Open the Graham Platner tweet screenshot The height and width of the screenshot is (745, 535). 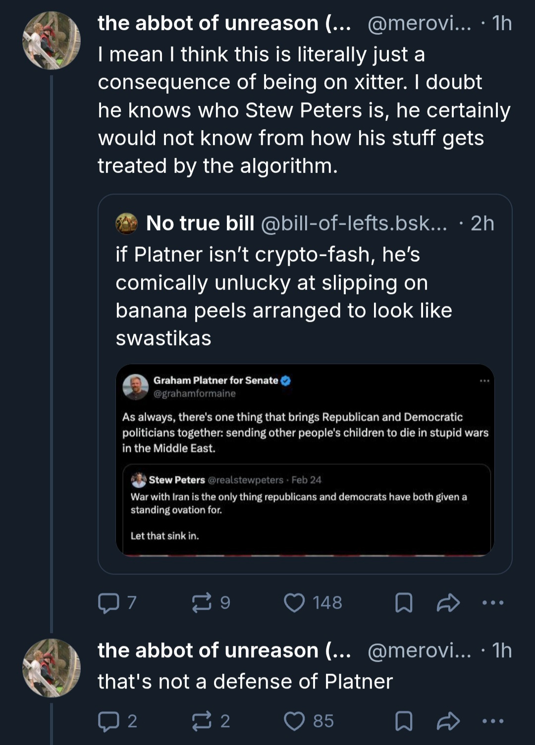pyautogui.click(x=305, y=460)
